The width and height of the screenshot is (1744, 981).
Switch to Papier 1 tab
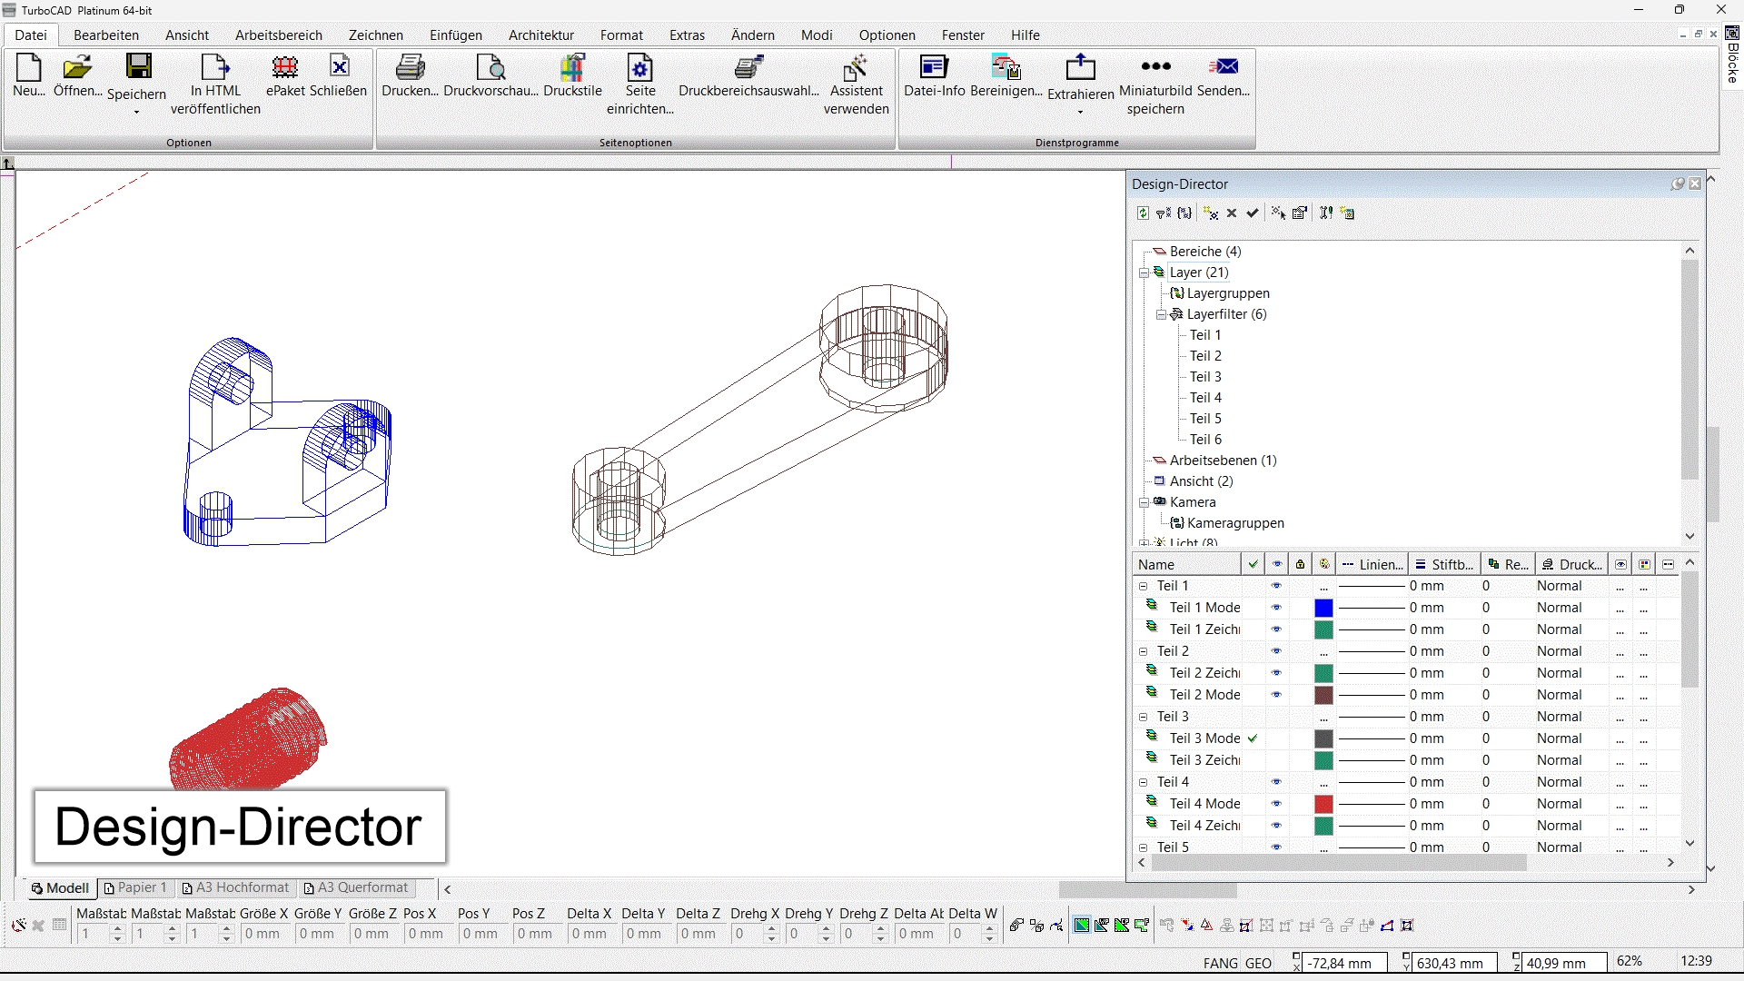tap(135, 887)
